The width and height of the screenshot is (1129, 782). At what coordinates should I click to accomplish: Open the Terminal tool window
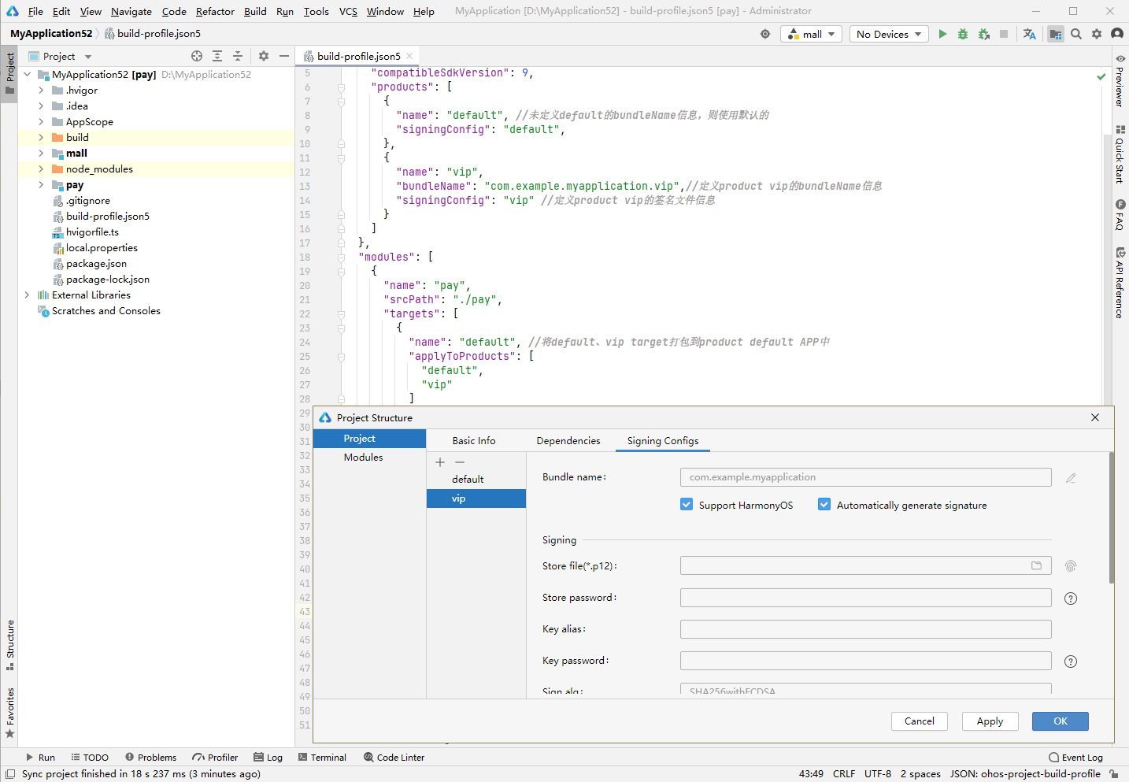click(322, 758)
